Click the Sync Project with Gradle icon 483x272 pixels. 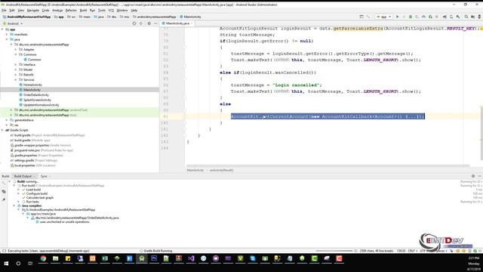(445, 17)
